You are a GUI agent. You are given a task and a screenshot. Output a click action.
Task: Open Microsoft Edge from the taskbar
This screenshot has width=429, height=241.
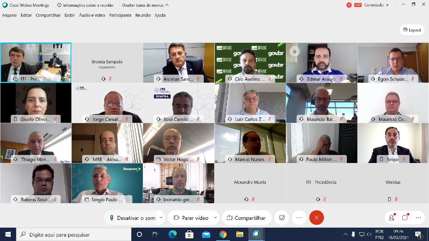point(173,234)
